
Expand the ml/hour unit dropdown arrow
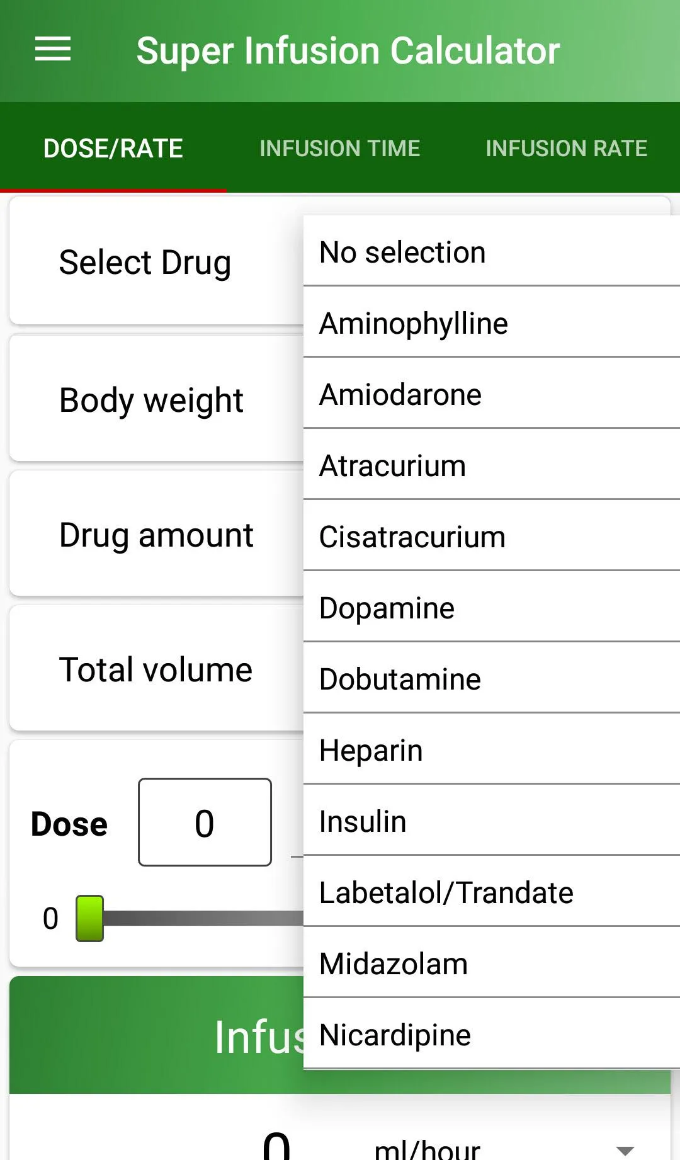[x=625, y=1151]
